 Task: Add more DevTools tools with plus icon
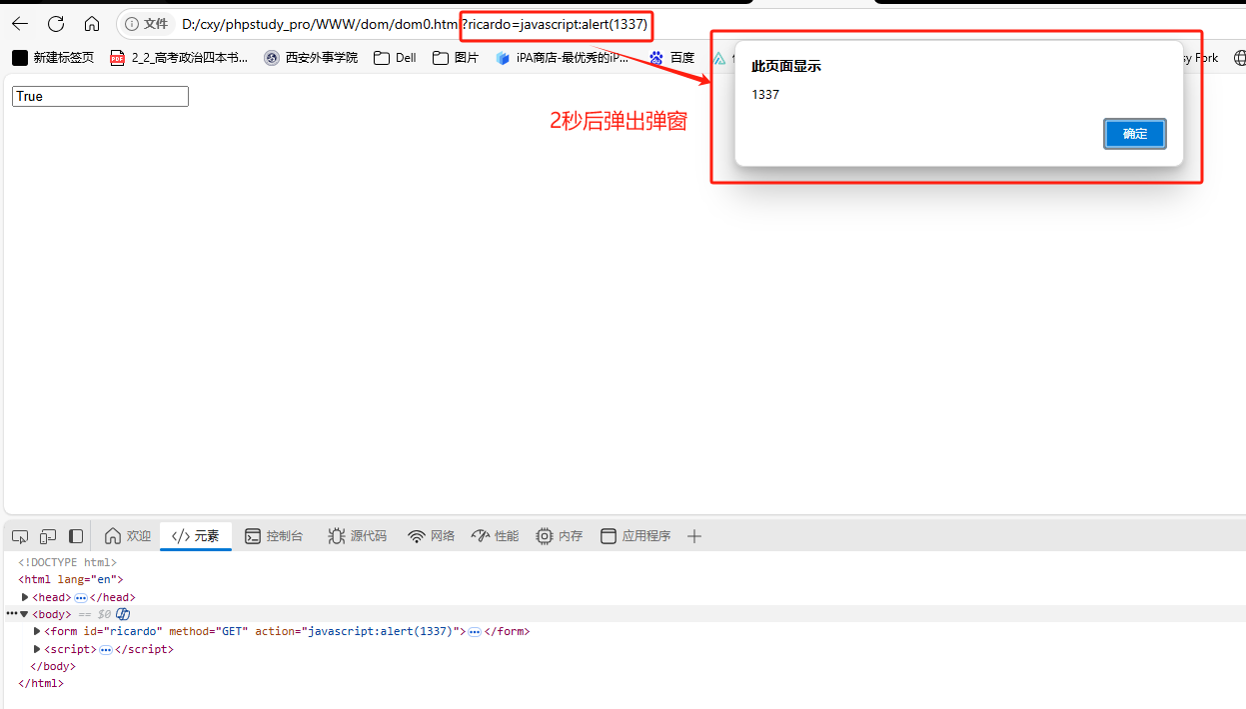click(x=694, y=536)
